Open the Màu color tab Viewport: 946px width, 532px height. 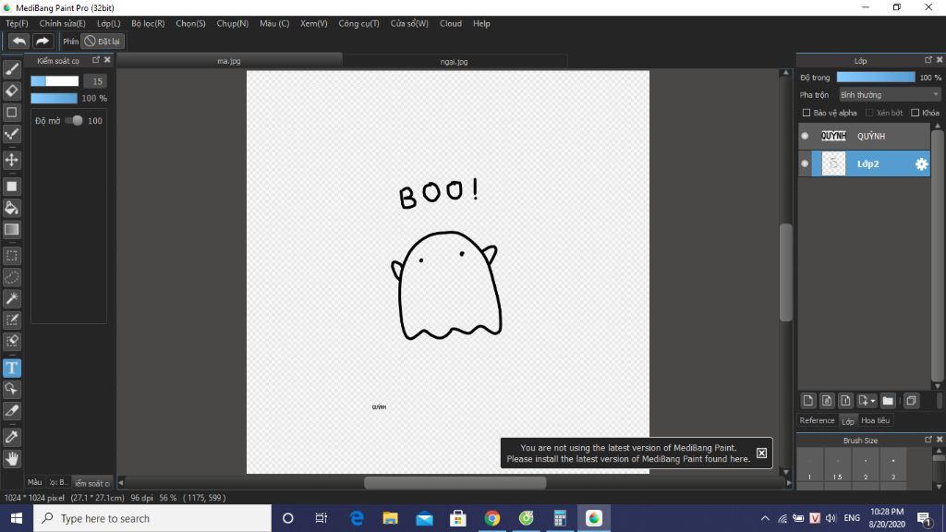[x=34, y=482]
